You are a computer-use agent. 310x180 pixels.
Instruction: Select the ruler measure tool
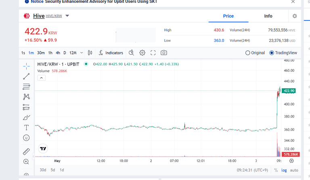point(26,151)
